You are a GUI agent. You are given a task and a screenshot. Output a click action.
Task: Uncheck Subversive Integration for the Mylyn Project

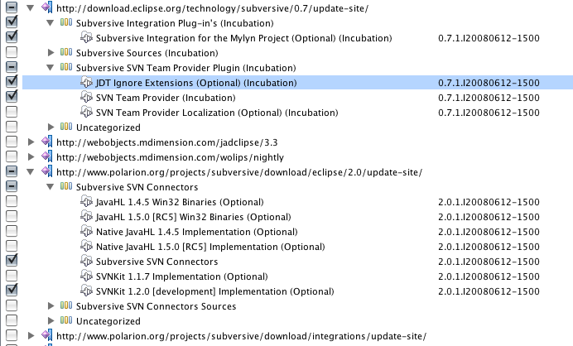point(12,36)
